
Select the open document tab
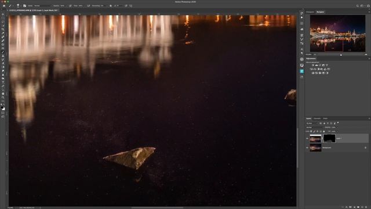coord(34,10)
